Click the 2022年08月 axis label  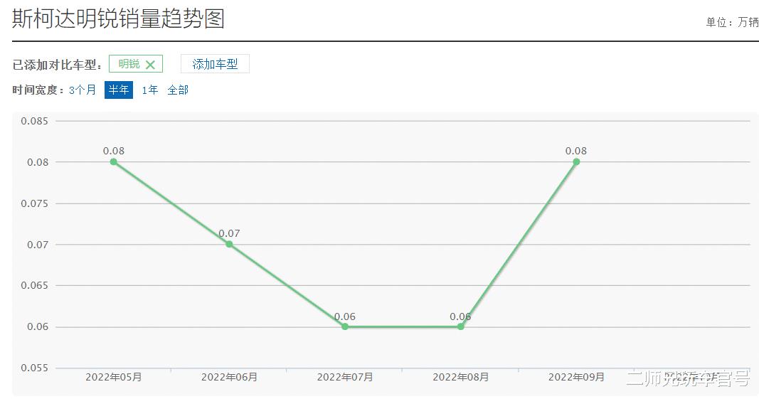461,377
